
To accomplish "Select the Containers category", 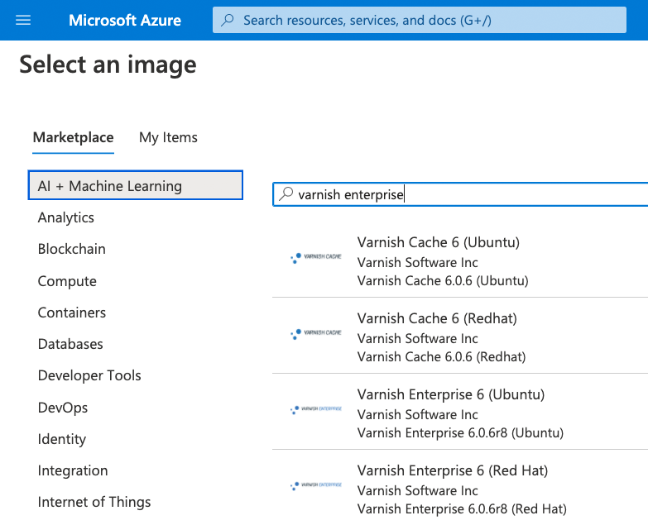I will [x=71, y=313].
